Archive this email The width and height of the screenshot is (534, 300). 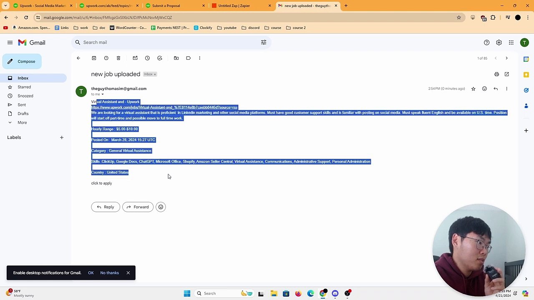[x=94, y=58]
